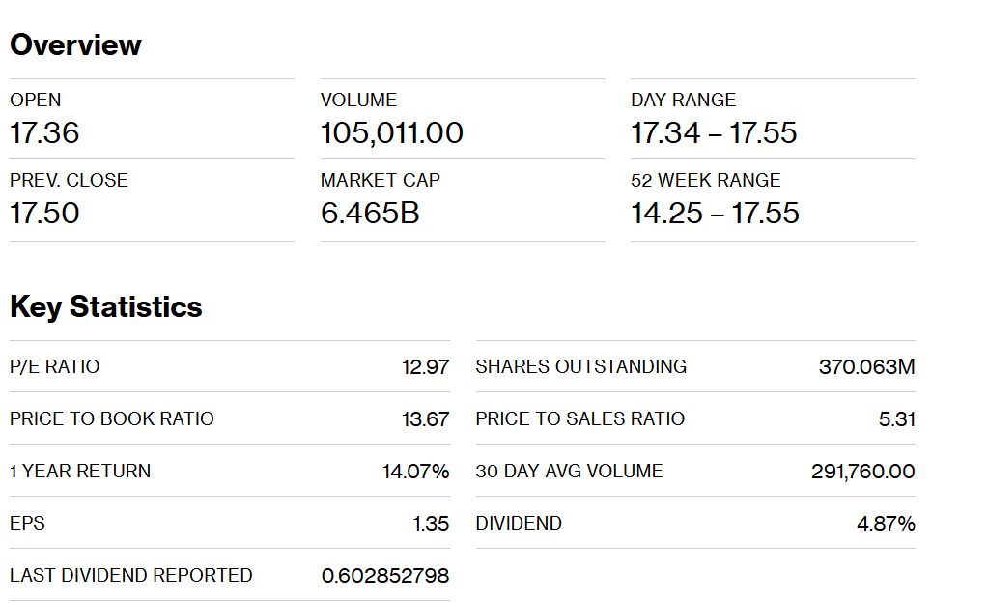
Task: Select the Dividend row label
Action: (519, 524)
